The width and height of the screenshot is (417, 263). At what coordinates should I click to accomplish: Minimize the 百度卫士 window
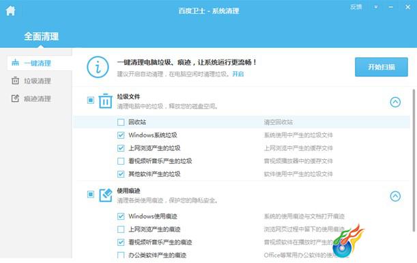click(390, 8)
